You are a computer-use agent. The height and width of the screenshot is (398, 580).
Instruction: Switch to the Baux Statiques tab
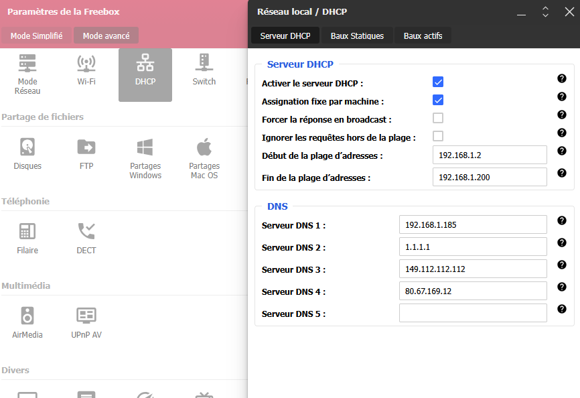click(x=357, y=36)
